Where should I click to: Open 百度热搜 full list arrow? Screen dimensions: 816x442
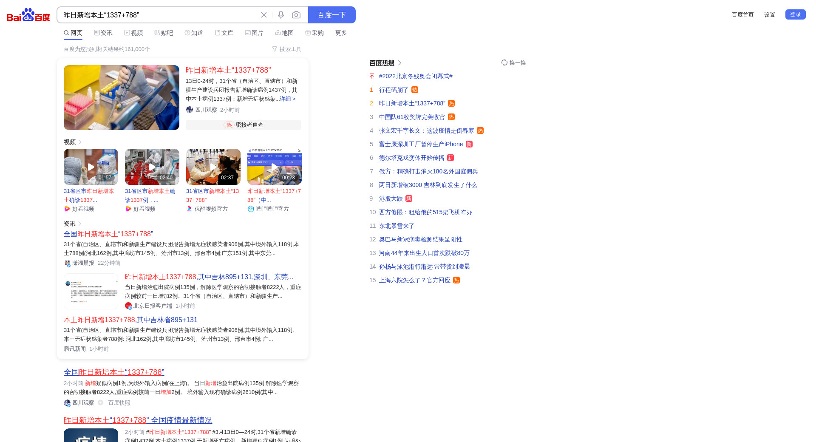[x=399, y=63]
